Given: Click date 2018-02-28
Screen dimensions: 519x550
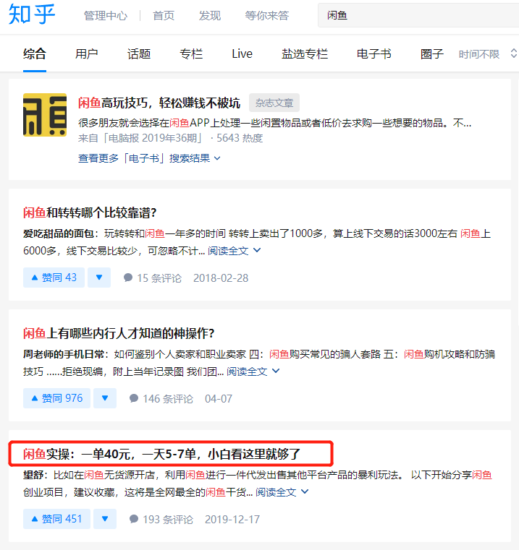Looking at the screenshot, I should point(221,278).
